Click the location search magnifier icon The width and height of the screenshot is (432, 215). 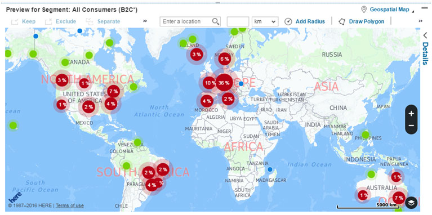(x=216, y=21)
